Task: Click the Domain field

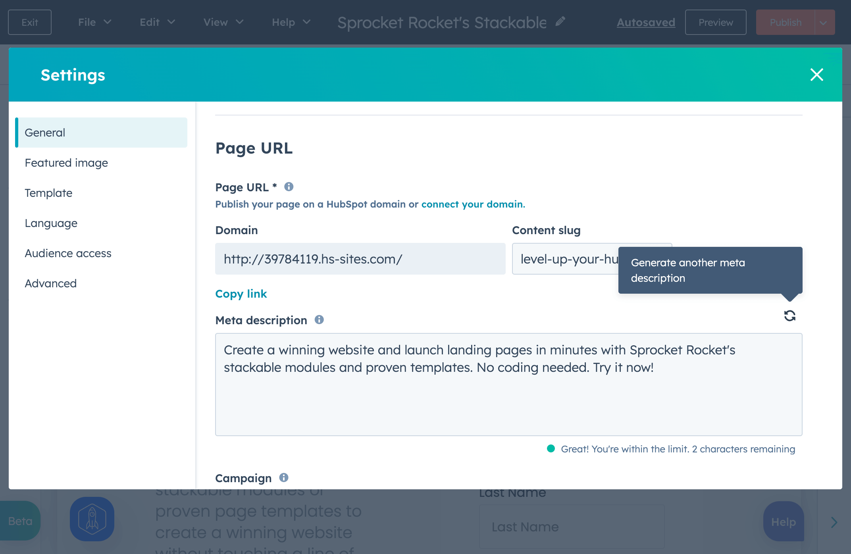Action: [x=360, y=259]
